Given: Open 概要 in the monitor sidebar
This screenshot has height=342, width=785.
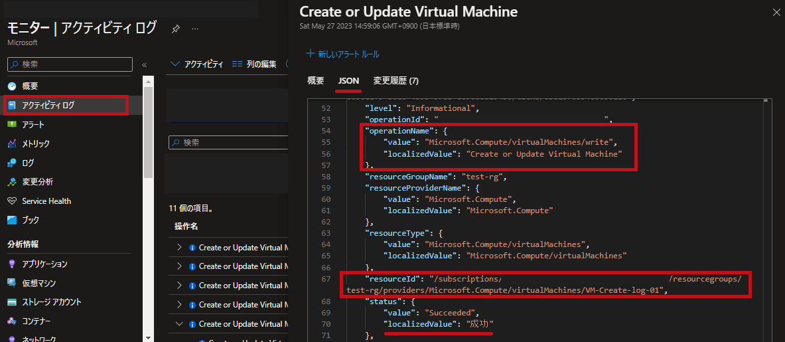Looking at the screenshot, I should 30,86.
